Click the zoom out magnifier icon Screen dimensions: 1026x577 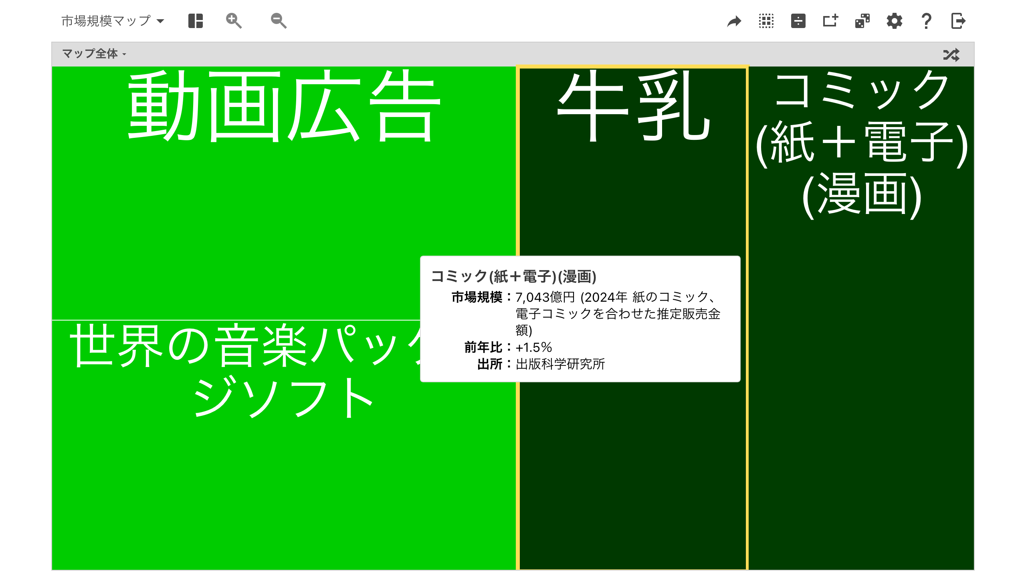tap(279, 21)
